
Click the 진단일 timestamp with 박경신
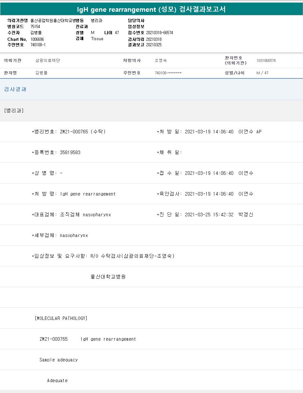pyautogui.click(x=219, y=215)
